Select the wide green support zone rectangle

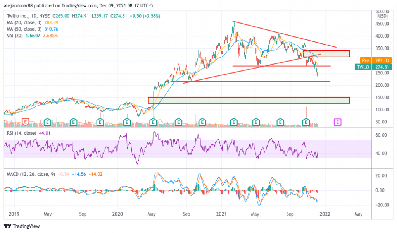(249, 100)
